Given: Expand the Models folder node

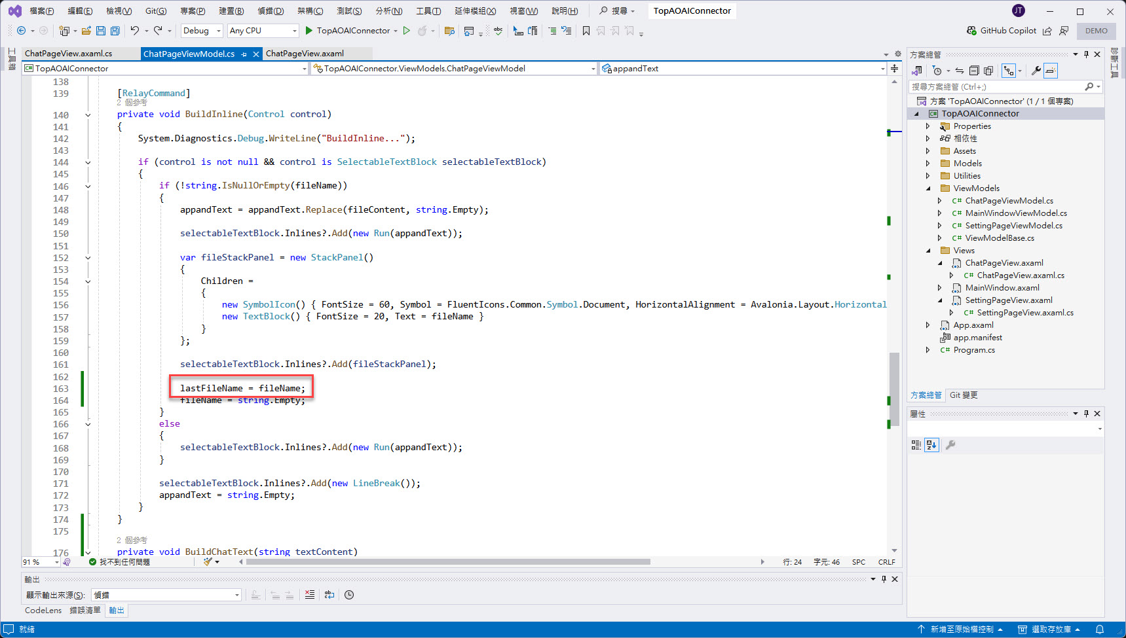Looking at the screenshot, I should [928, 164].
